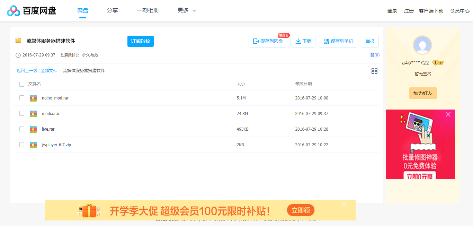Switch to the 分享 tab
The image size is (473, 226).
(113, 10)
